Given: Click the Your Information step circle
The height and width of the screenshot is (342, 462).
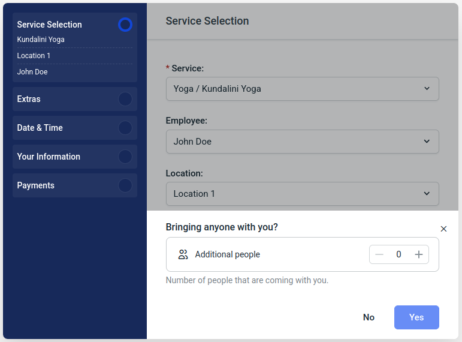Looking at the screenshot, I should (x=125, y=157).
